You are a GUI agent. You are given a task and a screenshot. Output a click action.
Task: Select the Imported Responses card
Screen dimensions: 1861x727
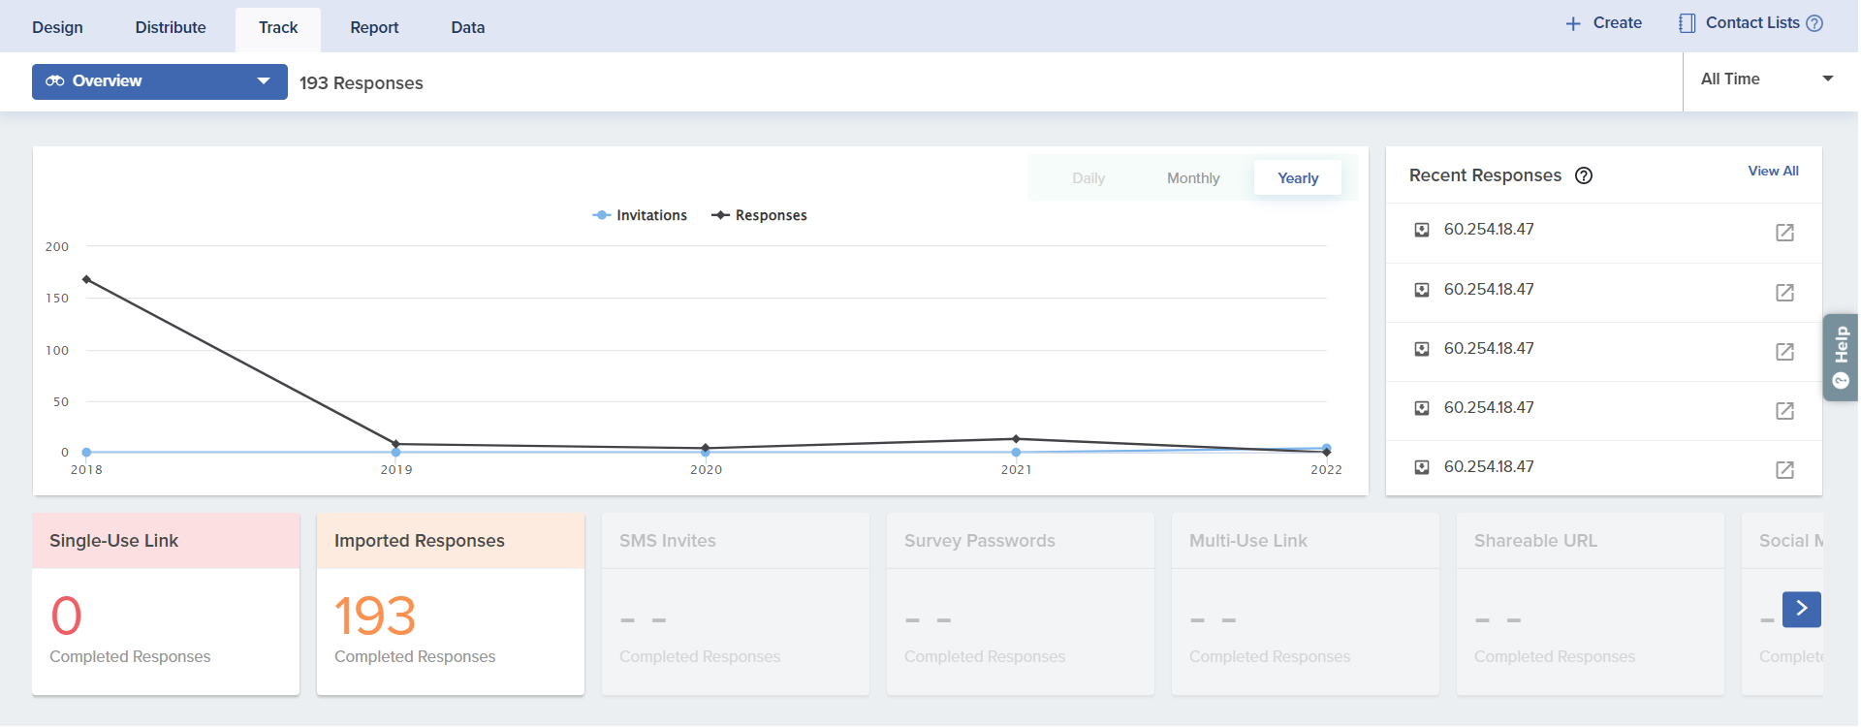click(x=451, y=603)
